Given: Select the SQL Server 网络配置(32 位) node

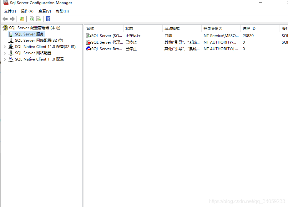Looking at the screenshot, I should click(x=39, y=40).
